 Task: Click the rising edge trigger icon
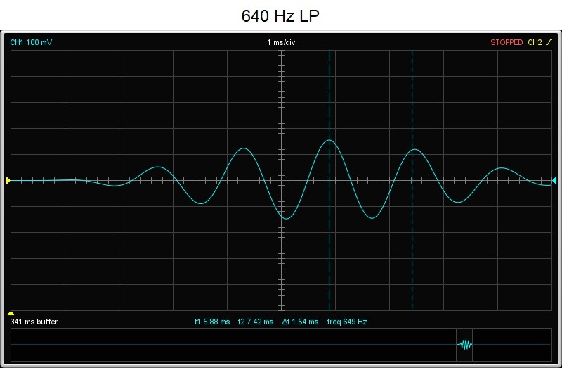pos(549,42)
